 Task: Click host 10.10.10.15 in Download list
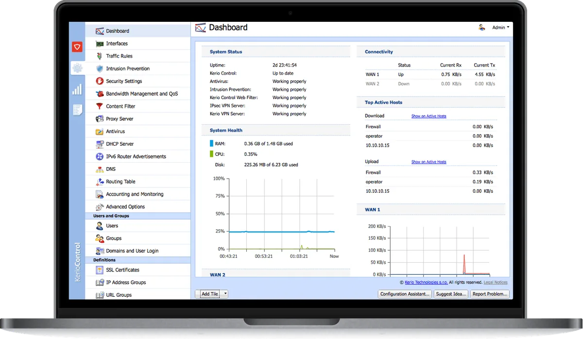(378, 145)
